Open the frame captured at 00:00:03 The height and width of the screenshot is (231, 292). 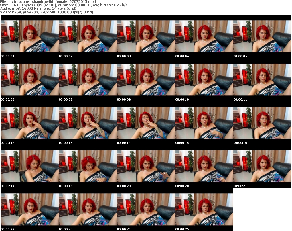146,36
